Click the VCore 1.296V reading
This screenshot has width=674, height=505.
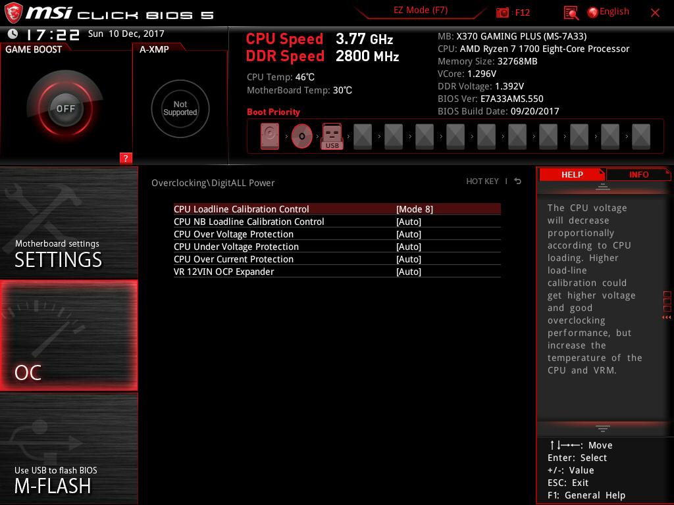click(x=467, y=74)
